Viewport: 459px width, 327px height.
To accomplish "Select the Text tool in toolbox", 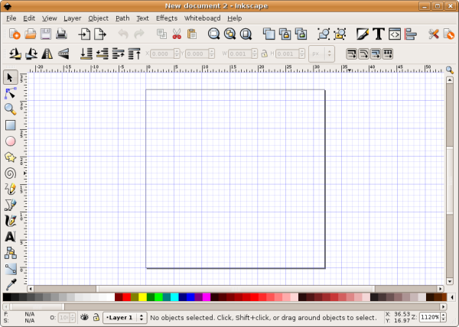I will click(10, 237).
